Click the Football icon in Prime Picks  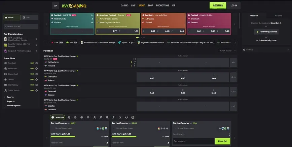click(x=5, y=63)
